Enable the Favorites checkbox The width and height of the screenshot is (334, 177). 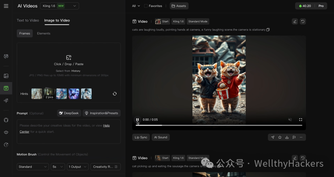tap(146, 6)
